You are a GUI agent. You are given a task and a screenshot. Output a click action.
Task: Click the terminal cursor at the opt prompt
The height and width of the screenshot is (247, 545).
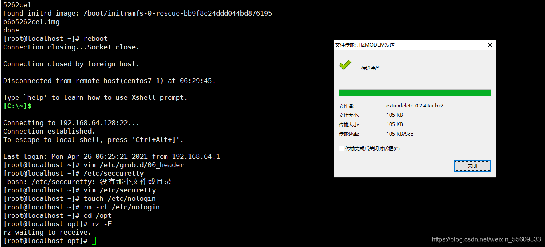94,241
